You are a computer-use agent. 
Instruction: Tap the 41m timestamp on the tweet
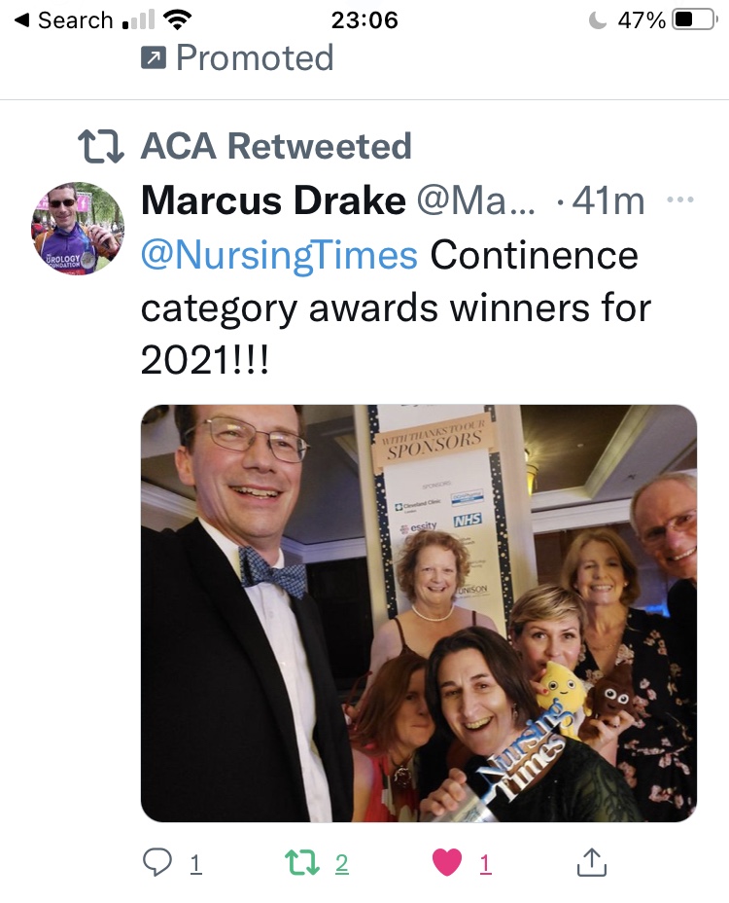tap(608, 201)
